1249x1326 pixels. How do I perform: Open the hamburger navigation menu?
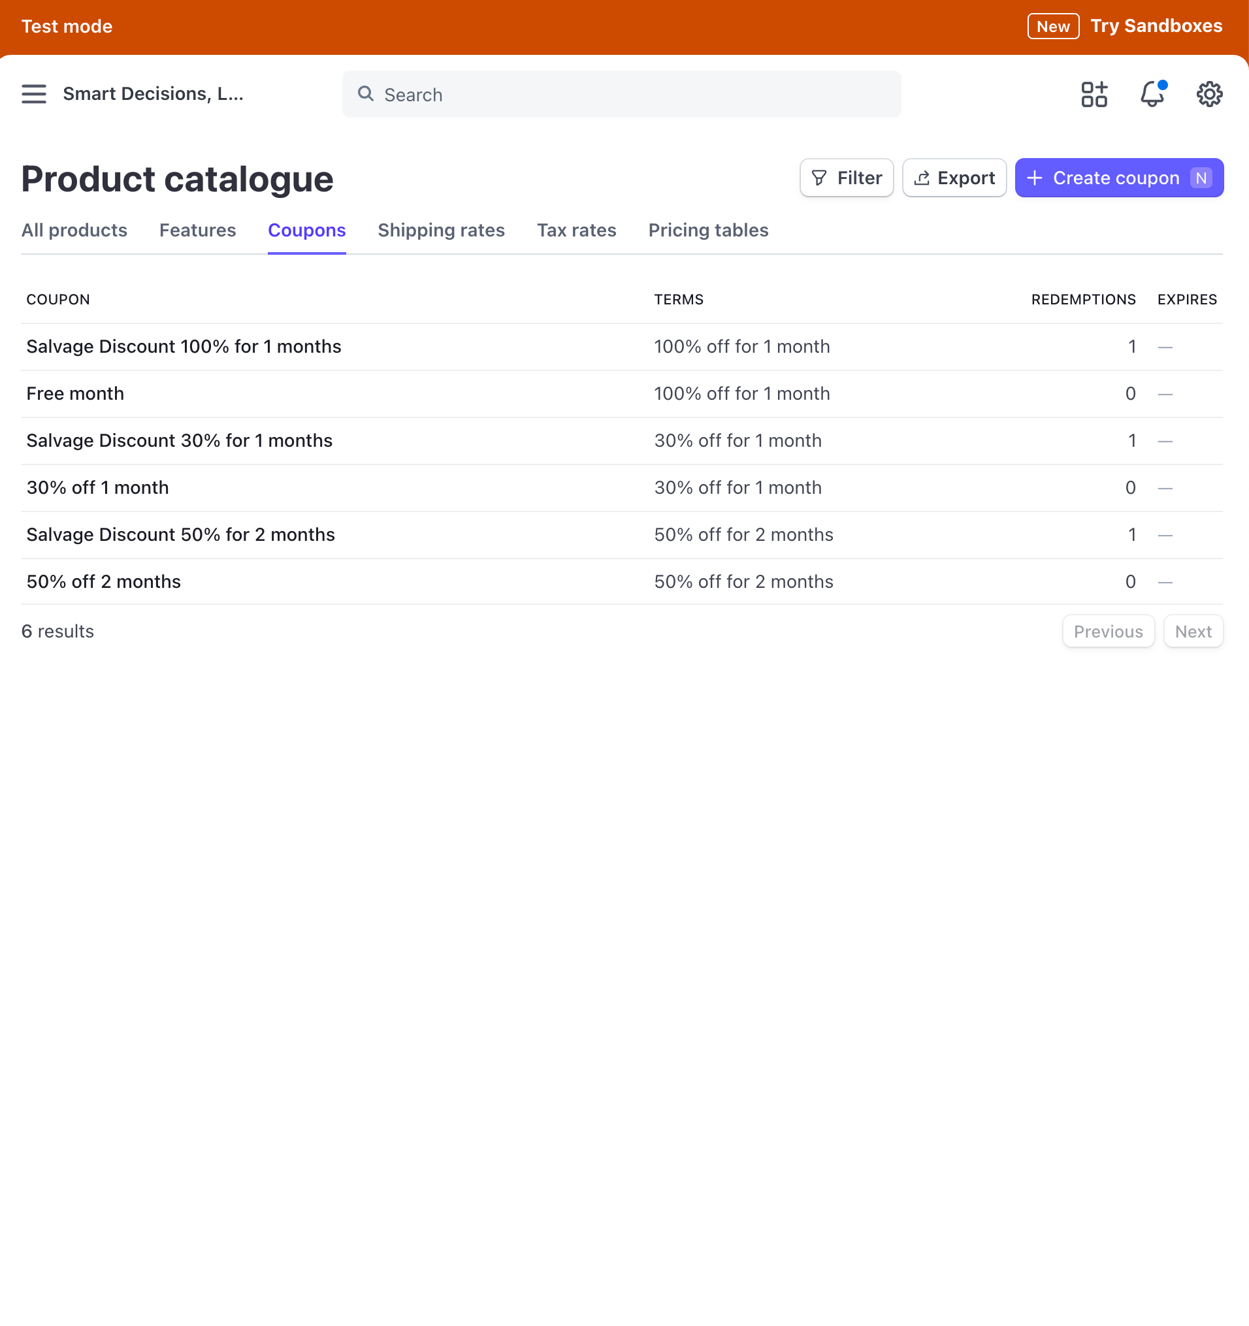[x=33, y=94]
